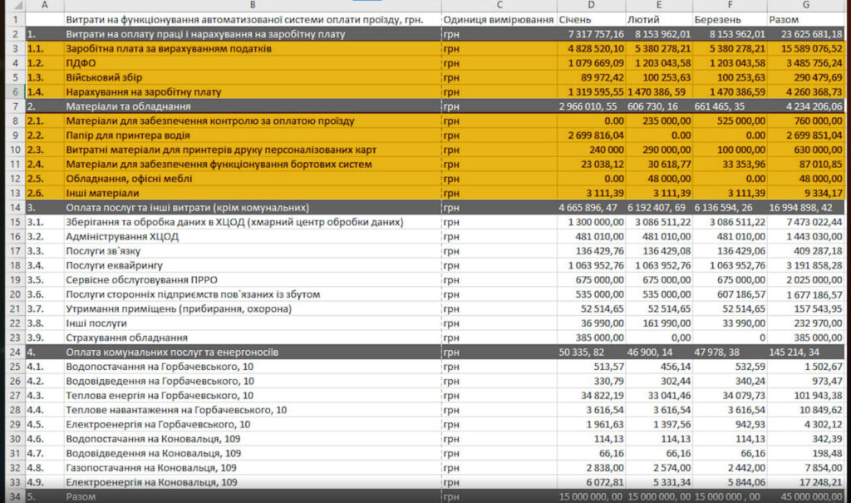
Task: Click the 'Одиниця вимірювання' header cell
Action: click(x=499, y=20)
